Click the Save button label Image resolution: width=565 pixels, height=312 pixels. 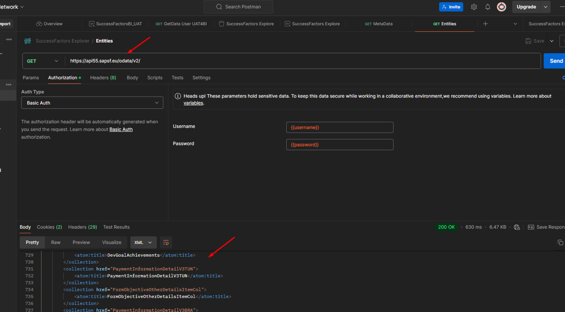click(539, 41)
